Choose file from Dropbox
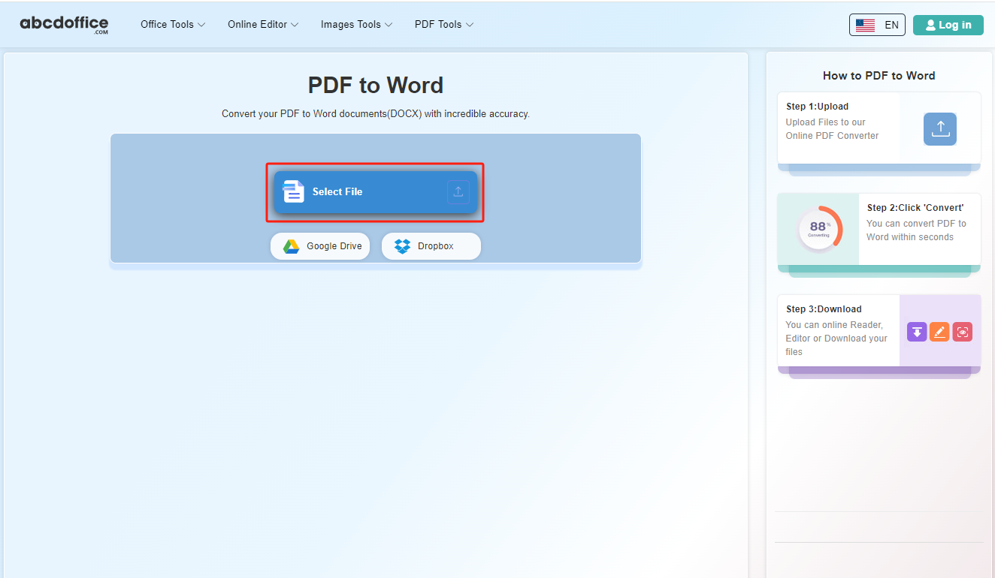Viewport: 995px width, 578px height. coord(431,246)
